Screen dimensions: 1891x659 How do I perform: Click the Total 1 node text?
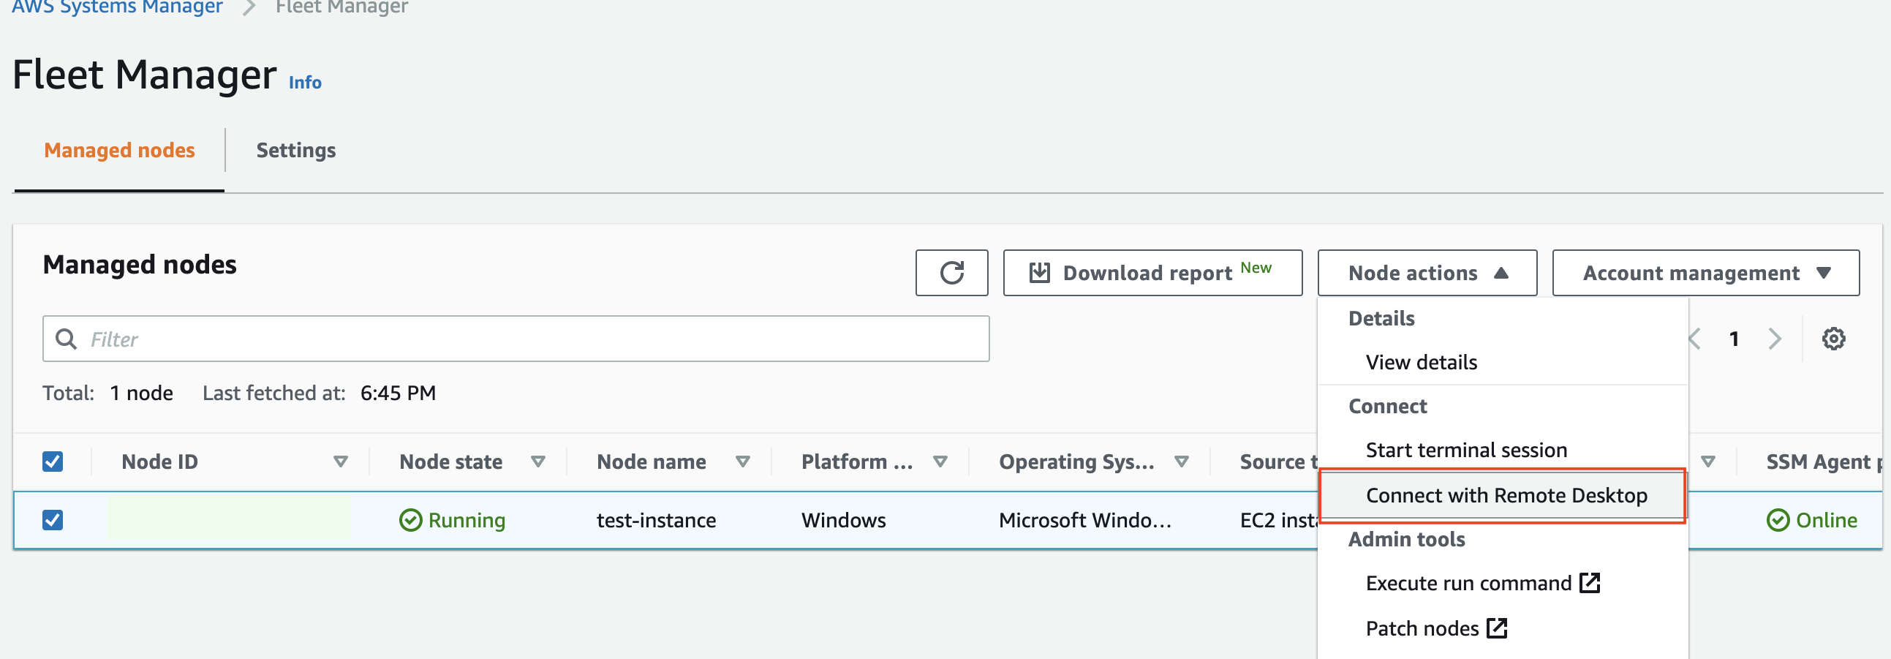pyautogui.click(x=108, y=393)
